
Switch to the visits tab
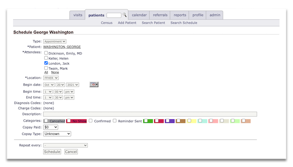point(78,15)
